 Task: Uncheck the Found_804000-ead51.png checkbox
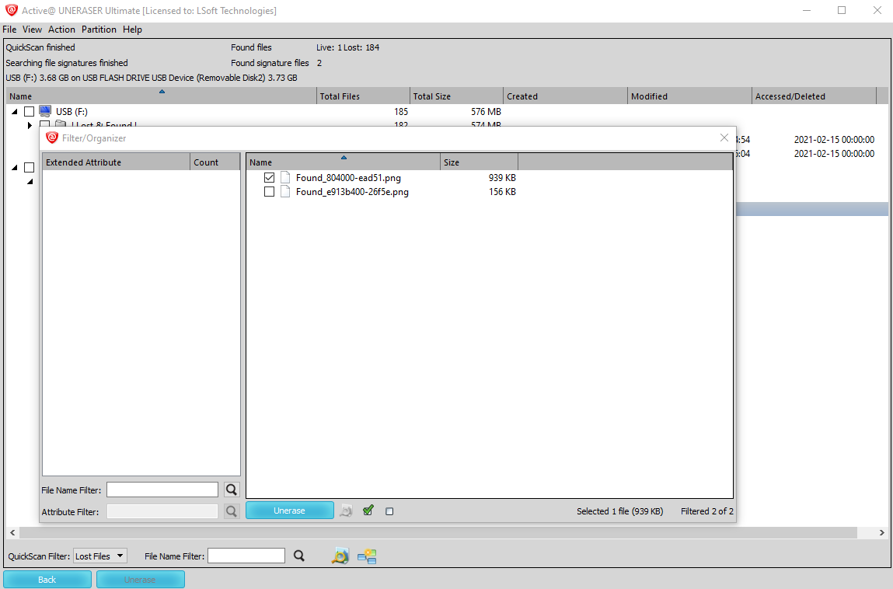tap(270, 178)
